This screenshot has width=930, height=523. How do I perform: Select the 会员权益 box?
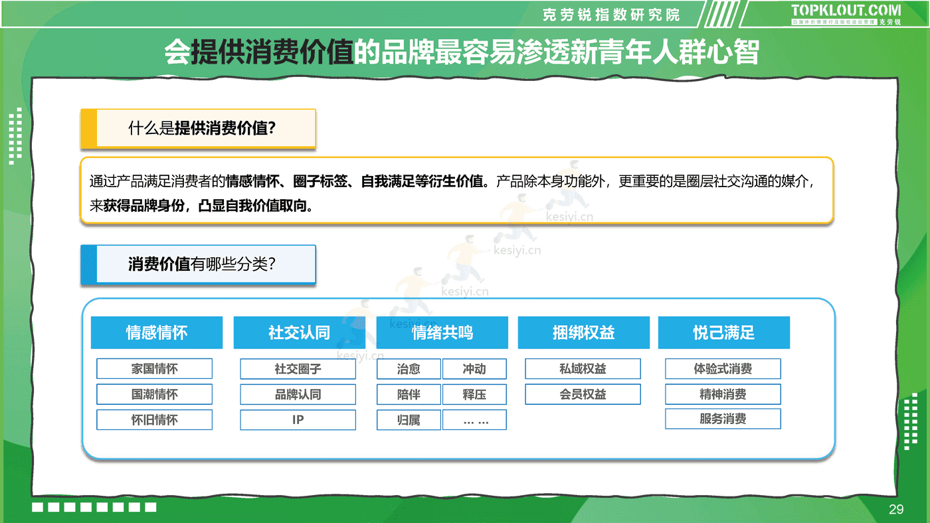pos(583,394)
